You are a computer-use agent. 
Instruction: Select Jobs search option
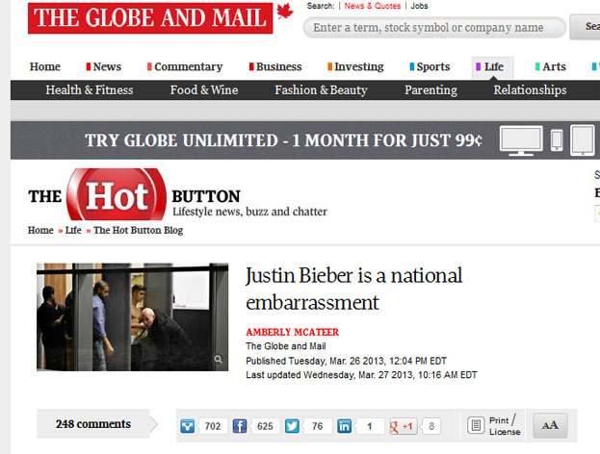(x=419, y=6)
